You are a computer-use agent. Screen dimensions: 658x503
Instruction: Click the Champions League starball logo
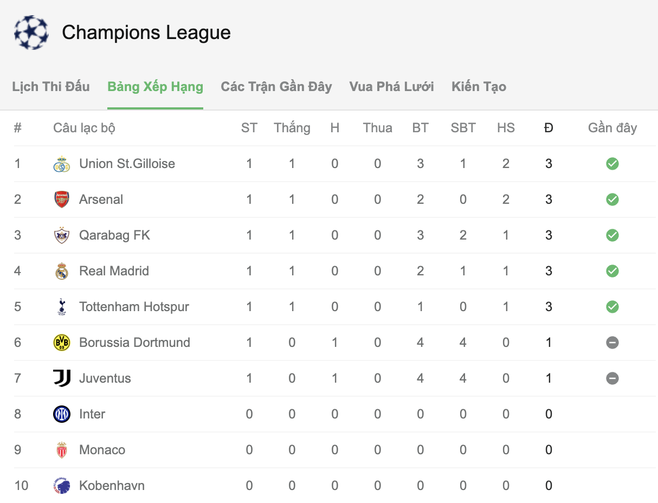[31, 33]
